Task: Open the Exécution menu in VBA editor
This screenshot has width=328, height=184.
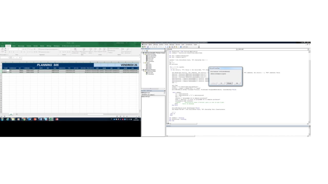Action: (178, 44)
